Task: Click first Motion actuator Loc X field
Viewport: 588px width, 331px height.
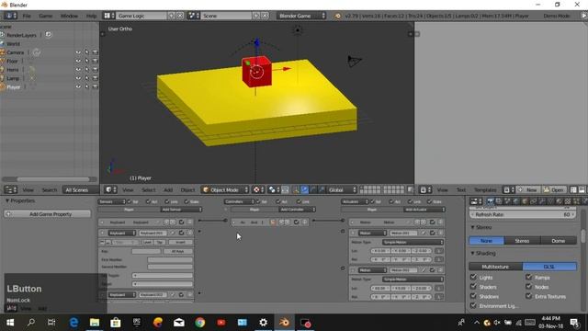Action: click(380, 251)
